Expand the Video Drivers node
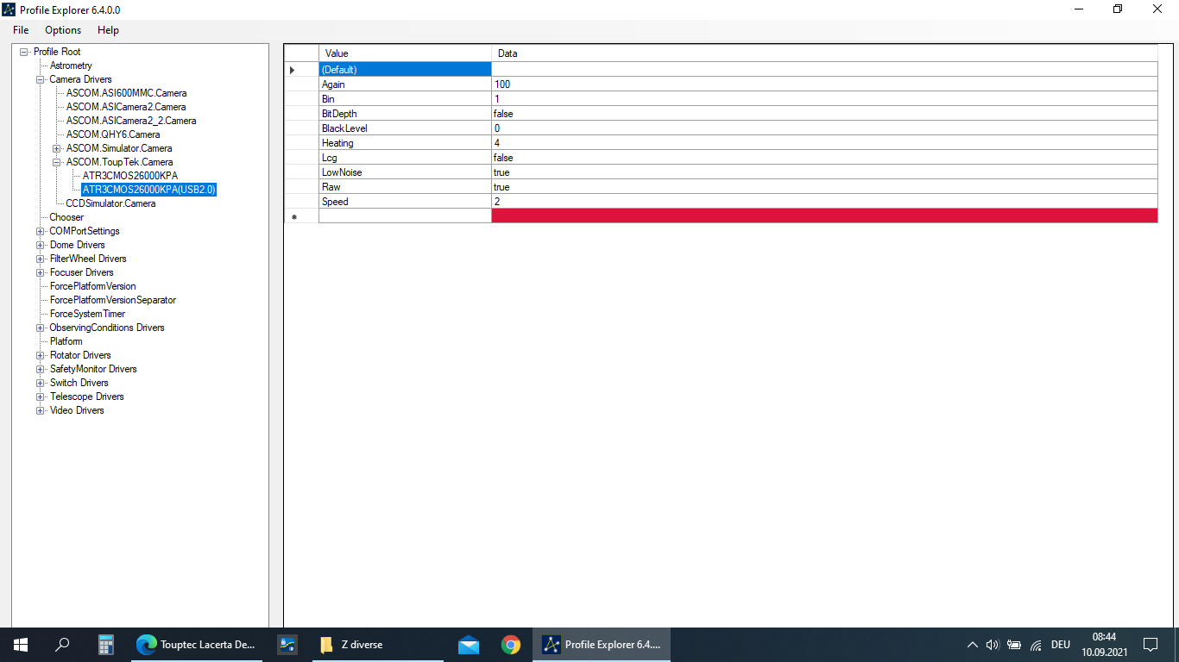The width and height of the screenshot is (1179, 662). pyautogui.click(x=41, y=410)
